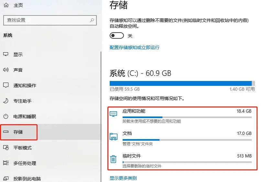Click the home icon next to 主页
265x182 pixels.
(x=6, y=5)
